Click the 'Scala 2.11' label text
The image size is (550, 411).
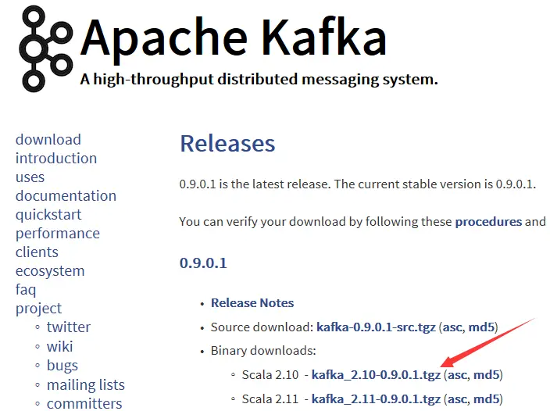pos(270,399)
